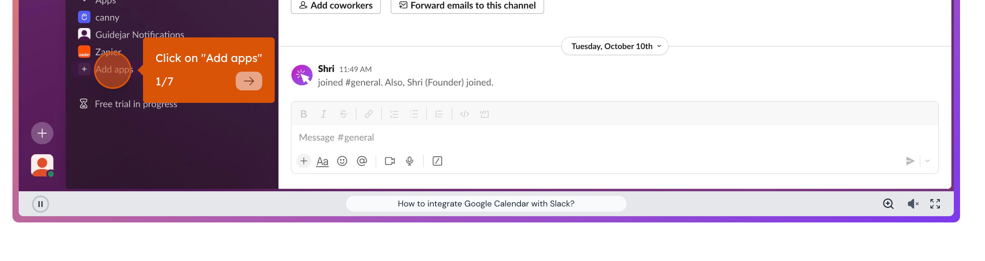
Task: Record an audio clip with microphone
Action: 410,161
